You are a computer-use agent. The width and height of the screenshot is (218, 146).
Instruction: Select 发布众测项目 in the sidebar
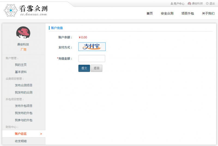point(24,85)
